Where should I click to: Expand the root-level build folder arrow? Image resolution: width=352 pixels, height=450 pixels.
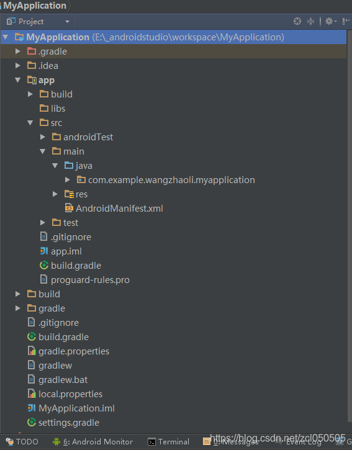pyautogui.click(x=18, y=294)
